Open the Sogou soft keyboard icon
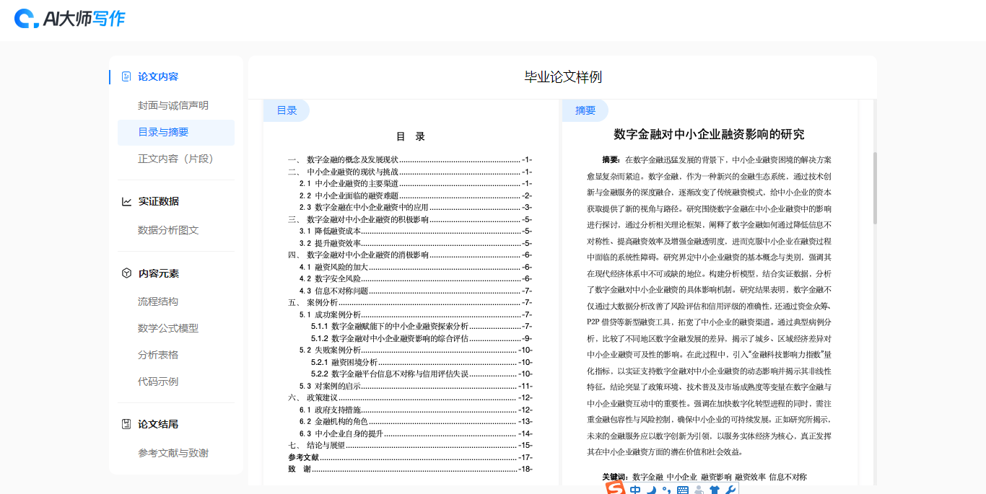 click(x=682, y=490)
